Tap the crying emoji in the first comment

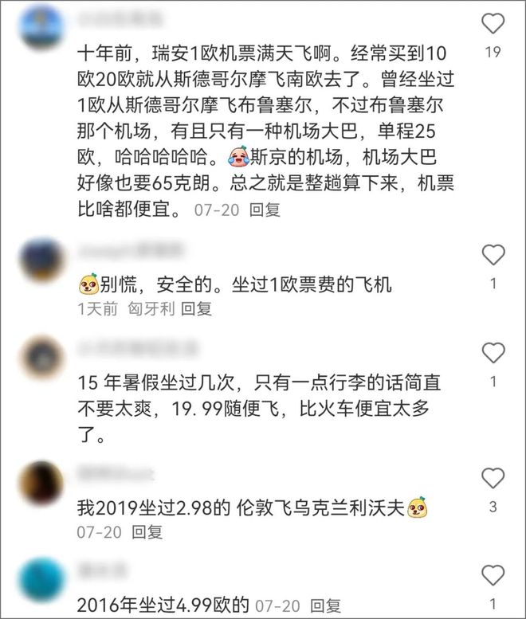[238, 156]
